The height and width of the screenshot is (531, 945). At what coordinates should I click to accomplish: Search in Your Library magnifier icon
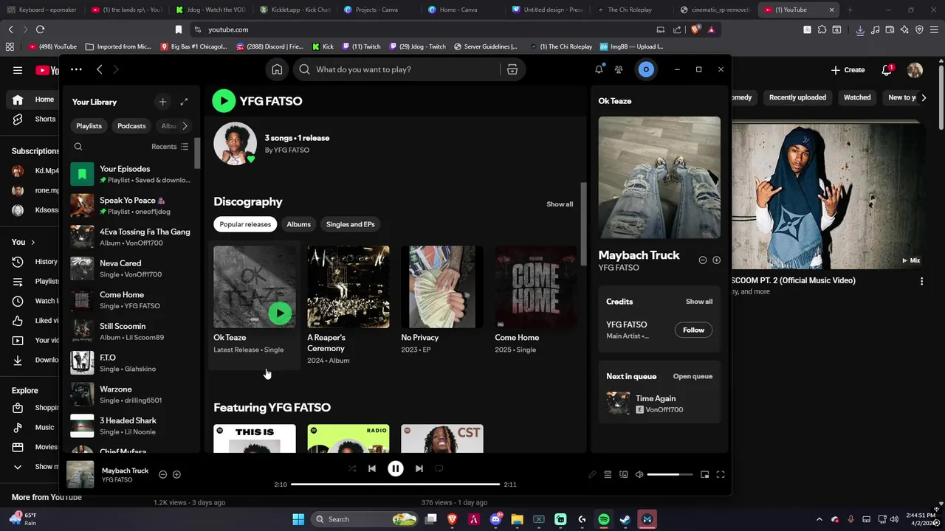[x=78, y=147]
